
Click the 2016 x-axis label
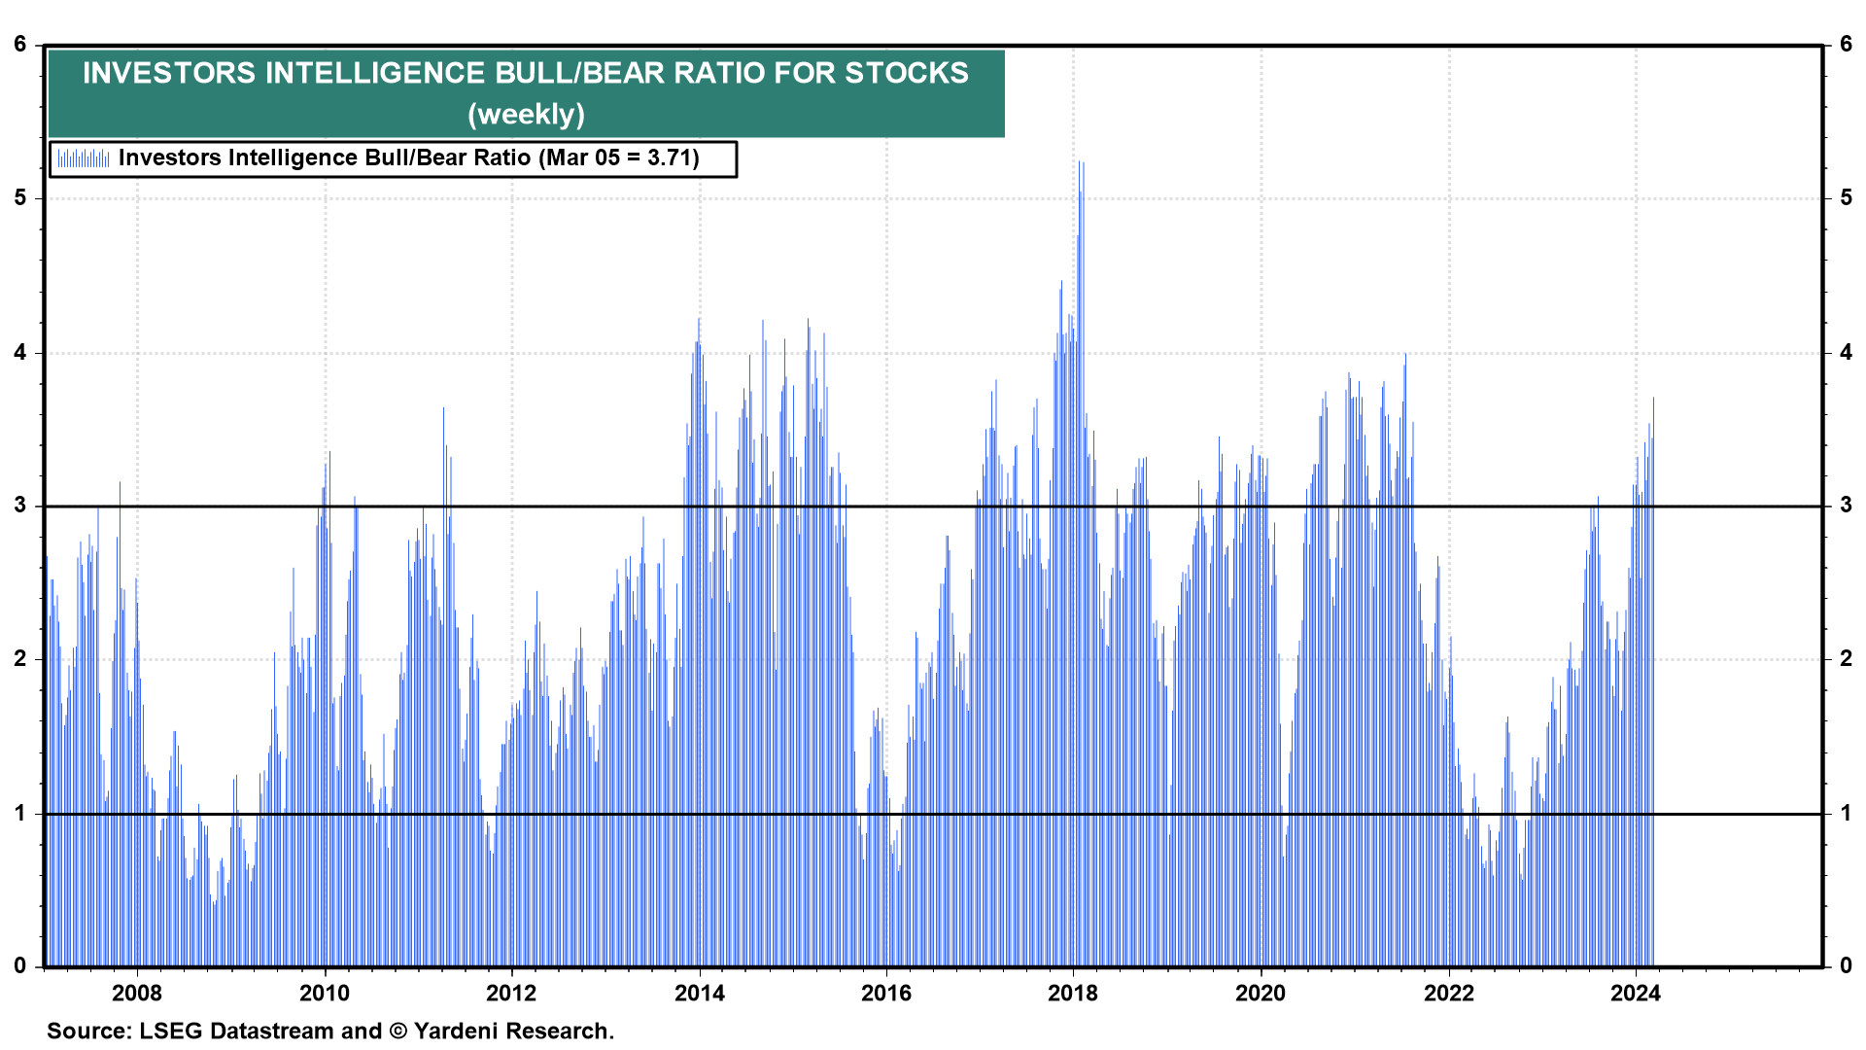click(x=886, y=993)
